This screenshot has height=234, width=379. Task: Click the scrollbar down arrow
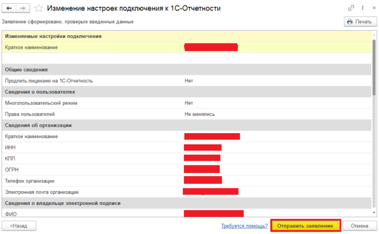pos(375,212)
